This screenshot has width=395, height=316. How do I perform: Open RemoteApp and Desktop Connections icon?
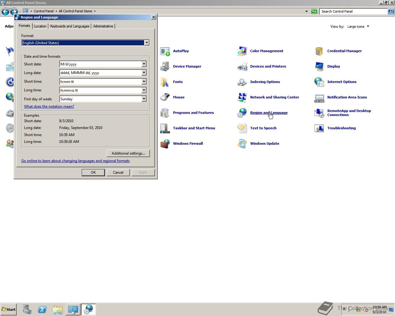(x=319, y=113)
